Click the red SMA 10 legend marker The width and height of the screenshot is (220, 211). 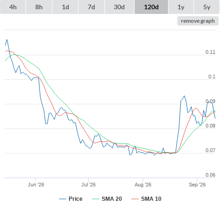(135, 199)
